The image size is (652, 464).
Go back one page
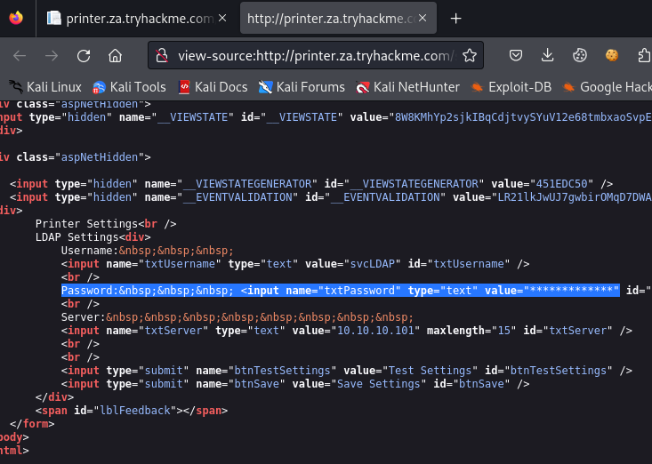(x=20, y=56)
